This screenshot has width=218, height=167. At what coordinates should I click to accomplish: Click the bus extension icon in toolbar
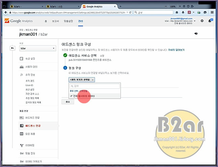click(199, 12)
